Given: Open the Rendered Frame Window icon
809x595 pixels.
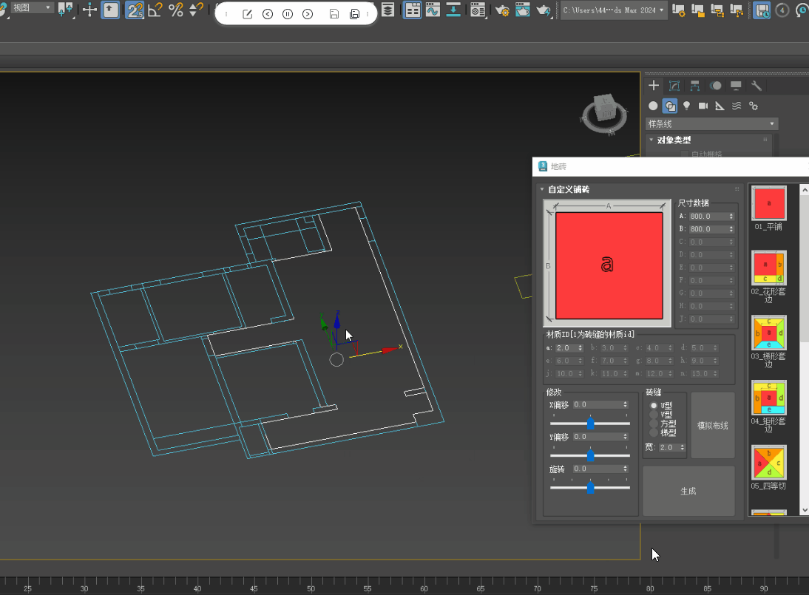Looking at the screenshot, I should (523, 10).
